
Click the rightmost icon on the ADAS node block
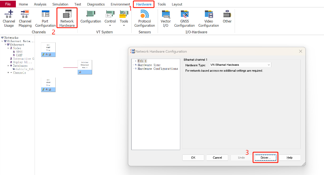50,90
